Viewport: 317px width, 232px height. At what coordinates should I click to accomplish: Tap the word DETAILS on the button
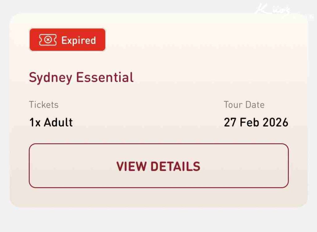tap(175, 166)
